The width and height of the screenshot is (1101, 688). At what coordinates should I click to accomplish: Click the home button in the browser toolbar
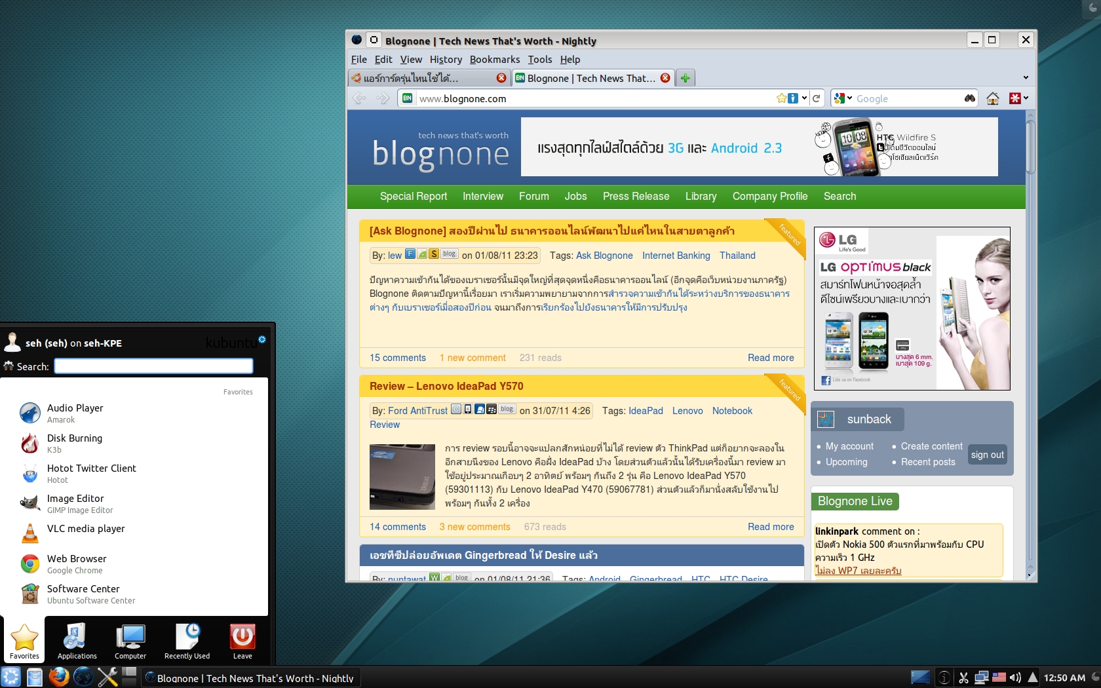(993, 98)
